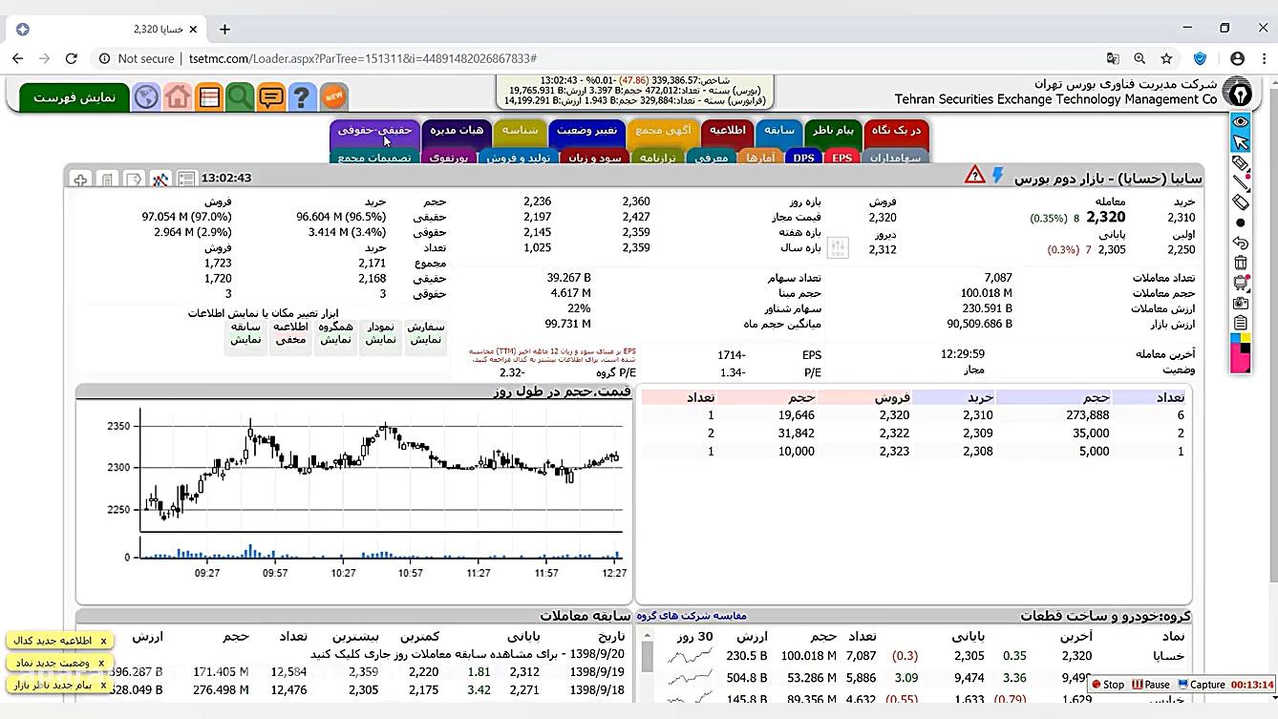Expand the plus icon beside the clock
1278x719 pixels.
[80, 179]
